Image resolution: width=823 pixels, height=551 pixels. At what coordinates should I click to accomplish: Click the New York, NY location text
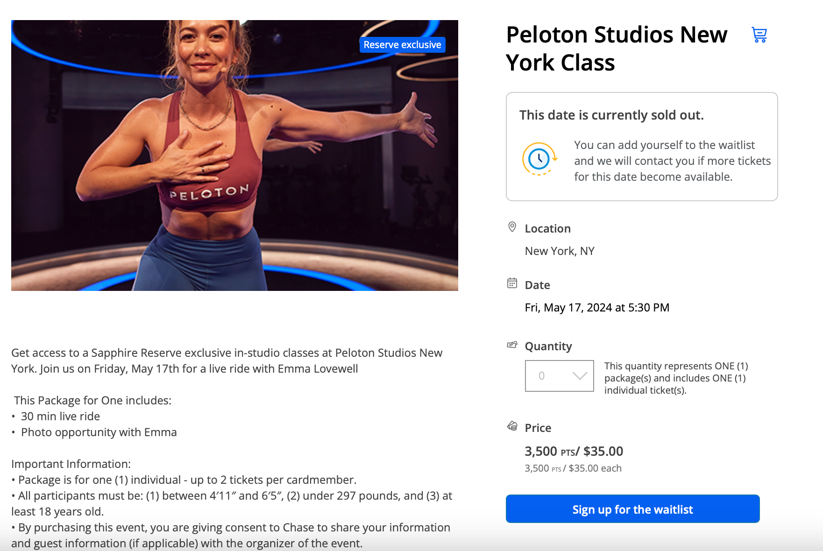coord(560,251)
